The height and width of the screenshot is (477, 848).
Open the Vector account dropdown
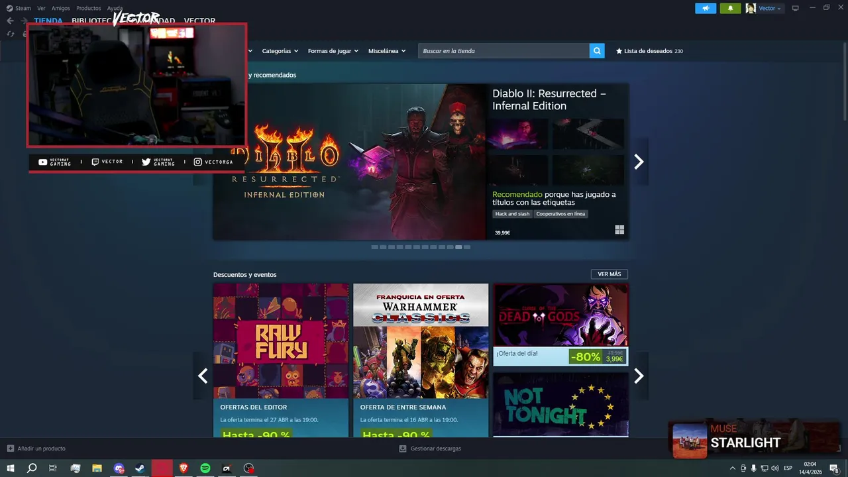[x=770, y=8]
